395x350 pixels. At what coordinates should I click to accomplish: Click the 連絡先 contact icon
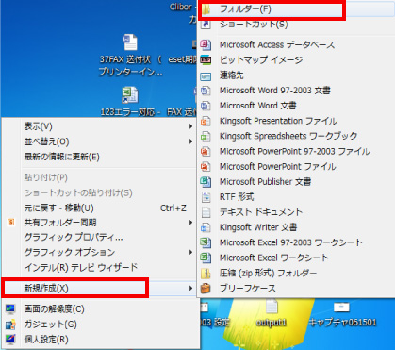coord(206,75)
